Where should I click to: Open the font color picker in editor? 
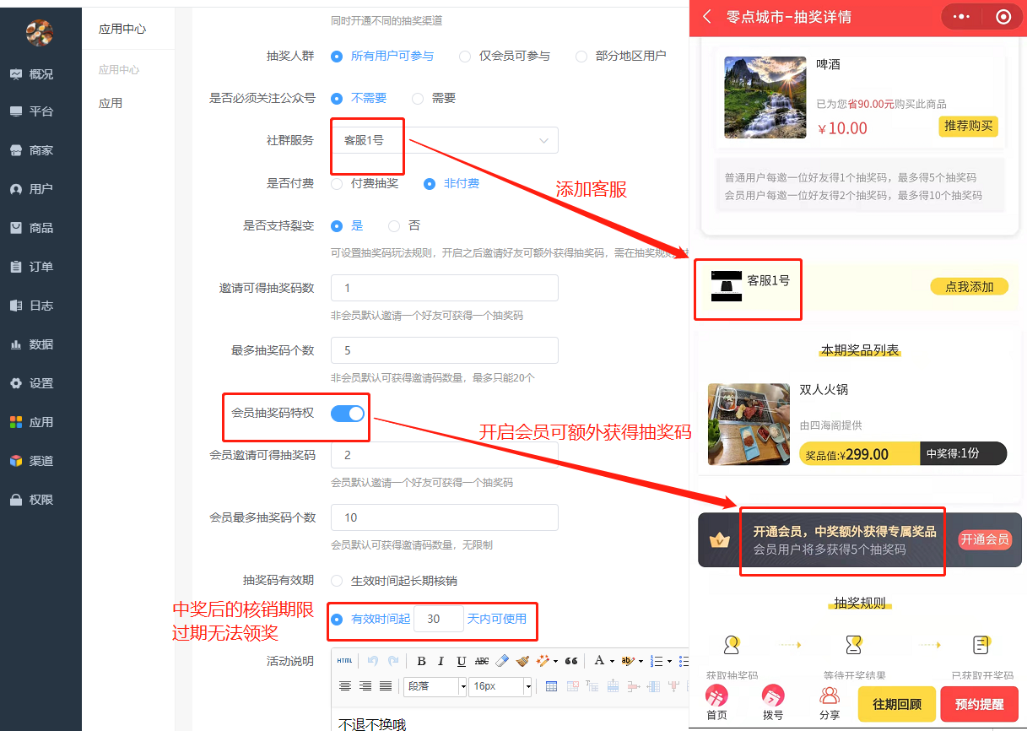click(x=603, y=661)
